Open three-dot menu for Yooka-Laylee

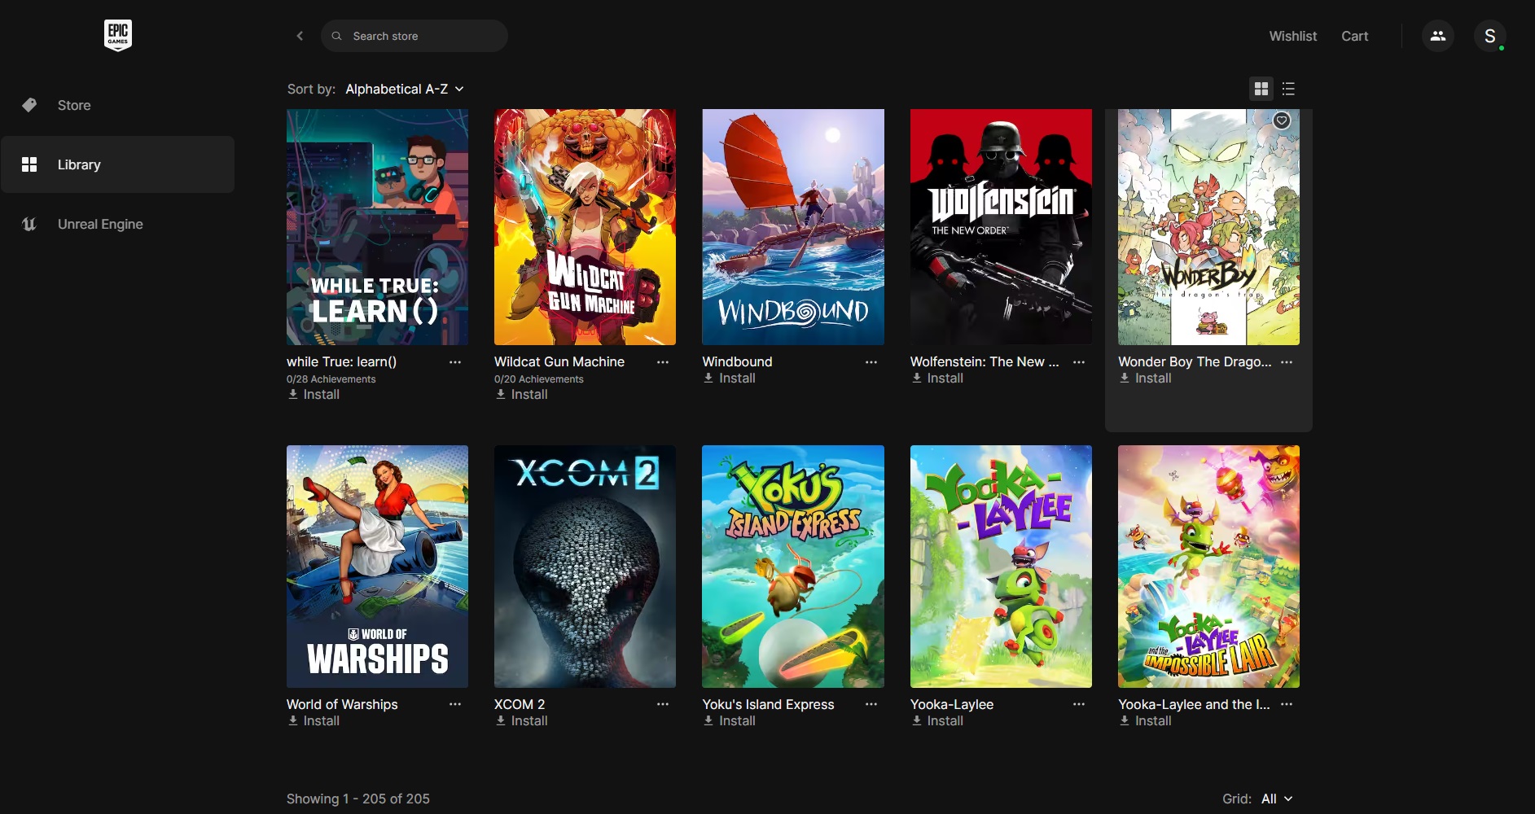1079,705
